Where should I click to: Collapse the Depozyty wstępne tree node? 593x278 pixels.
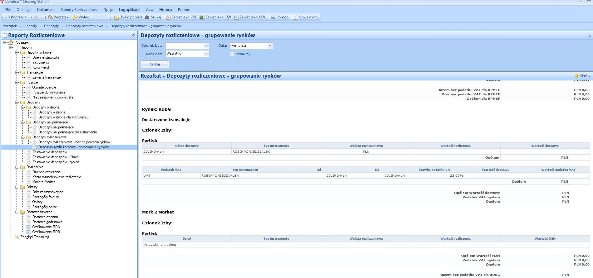(23, 107)
